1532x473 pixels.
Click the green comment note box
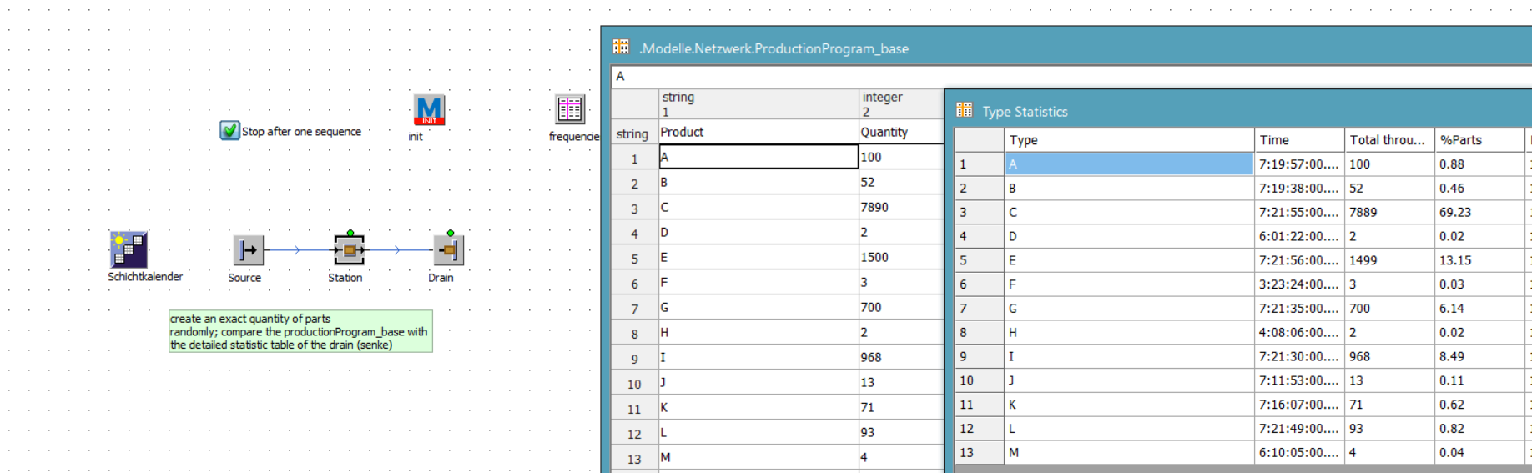coord(300,331)
